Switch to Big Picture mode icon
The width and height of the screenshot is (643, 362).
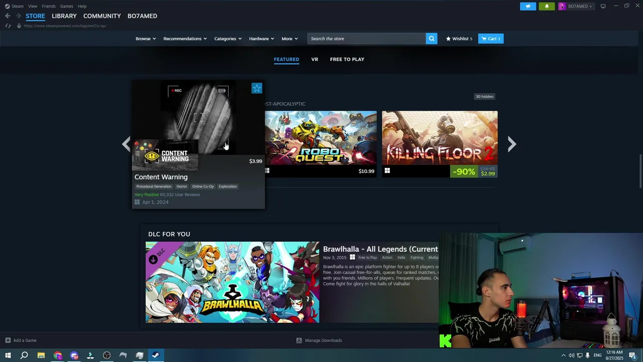pos(603,6)
